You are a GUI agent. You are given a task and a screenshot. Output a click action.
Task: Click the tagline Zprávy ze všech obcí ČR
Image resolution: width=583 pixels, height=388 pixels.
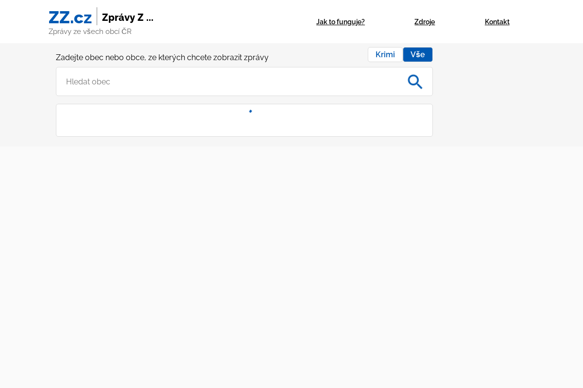point(90,32)
